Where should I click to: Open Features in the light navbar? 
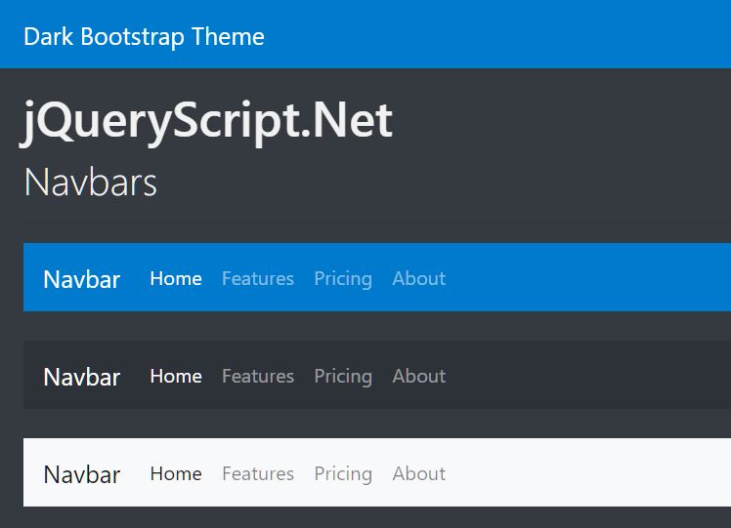point(258,473)
